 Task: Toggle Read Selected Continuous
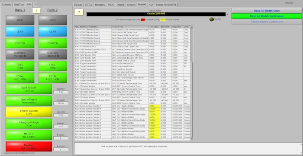(267, 22)
